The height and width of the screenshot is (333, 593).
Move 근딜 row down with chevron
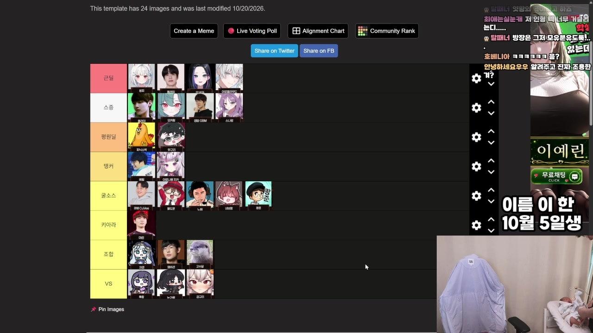[x=491, y=84]
